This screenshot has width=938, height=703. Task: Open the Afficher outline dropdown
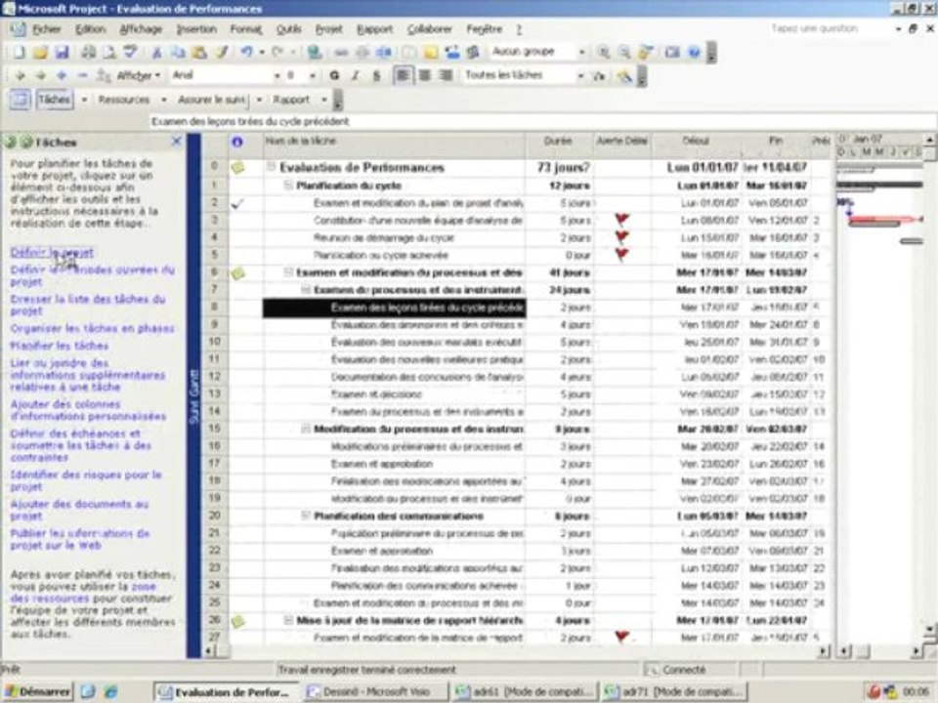(139, 76)
